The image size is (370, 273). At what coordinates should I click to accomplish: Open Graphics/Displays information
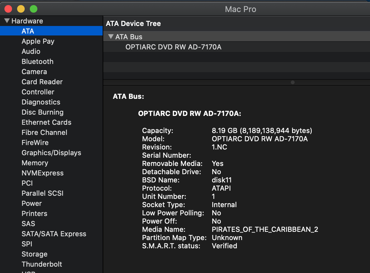[x=51, y=153]
